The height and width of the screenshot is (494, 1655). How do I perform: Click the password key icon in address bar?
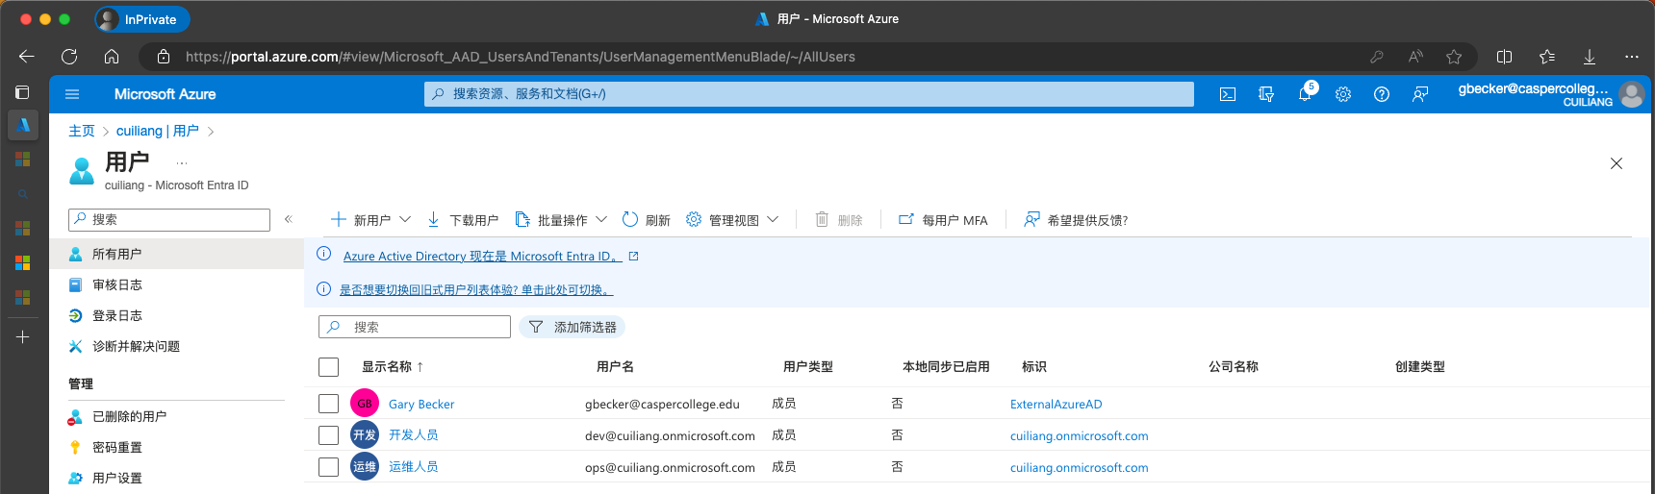[x=1377, y=57]
